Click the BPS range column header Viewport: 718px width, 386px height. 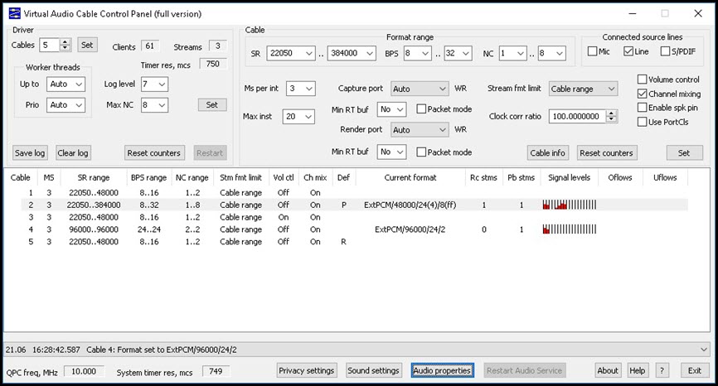(148, 177)
